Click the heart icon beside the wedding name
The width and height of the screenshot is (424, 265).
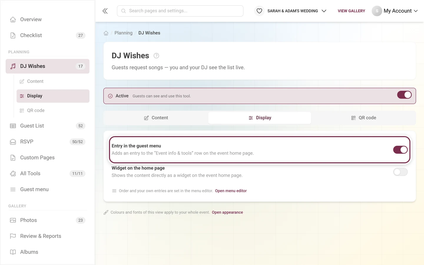coord(259,11)
